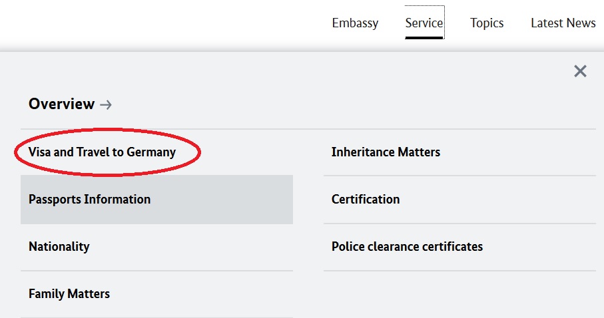604x318 pixels.
Task: Open Family Matters
Action: 69,293
